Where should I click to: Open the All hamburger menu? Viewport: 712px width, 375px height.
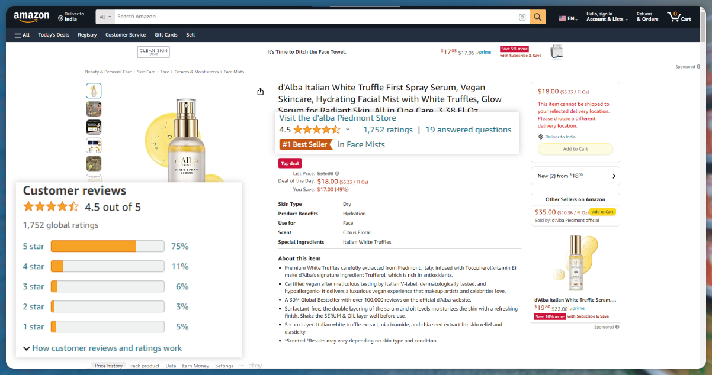point(22,35)
